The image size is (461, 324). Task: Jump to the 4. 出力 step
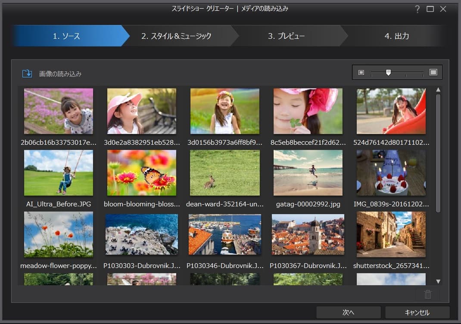pyautogui.click(x=396, y=36)
